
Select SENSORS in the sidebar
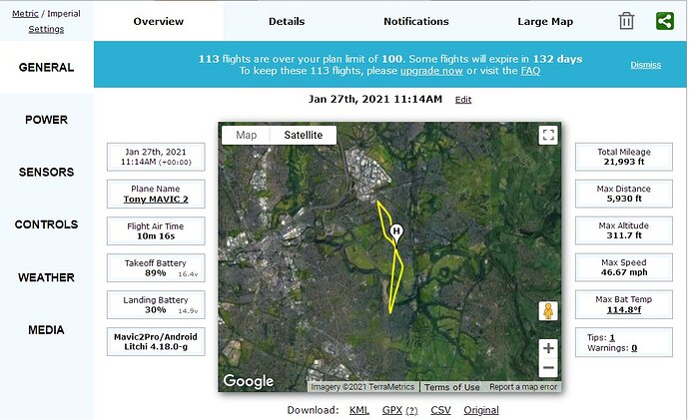tap(46, 172)
